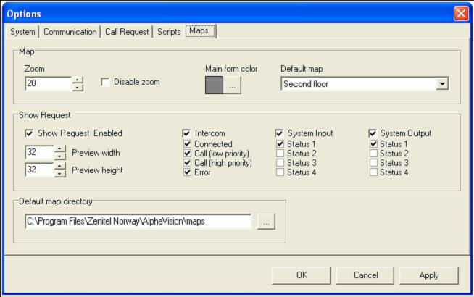Switch to the System tab
The height and width of the screenshot is (297, 474).
click(23, 32)
